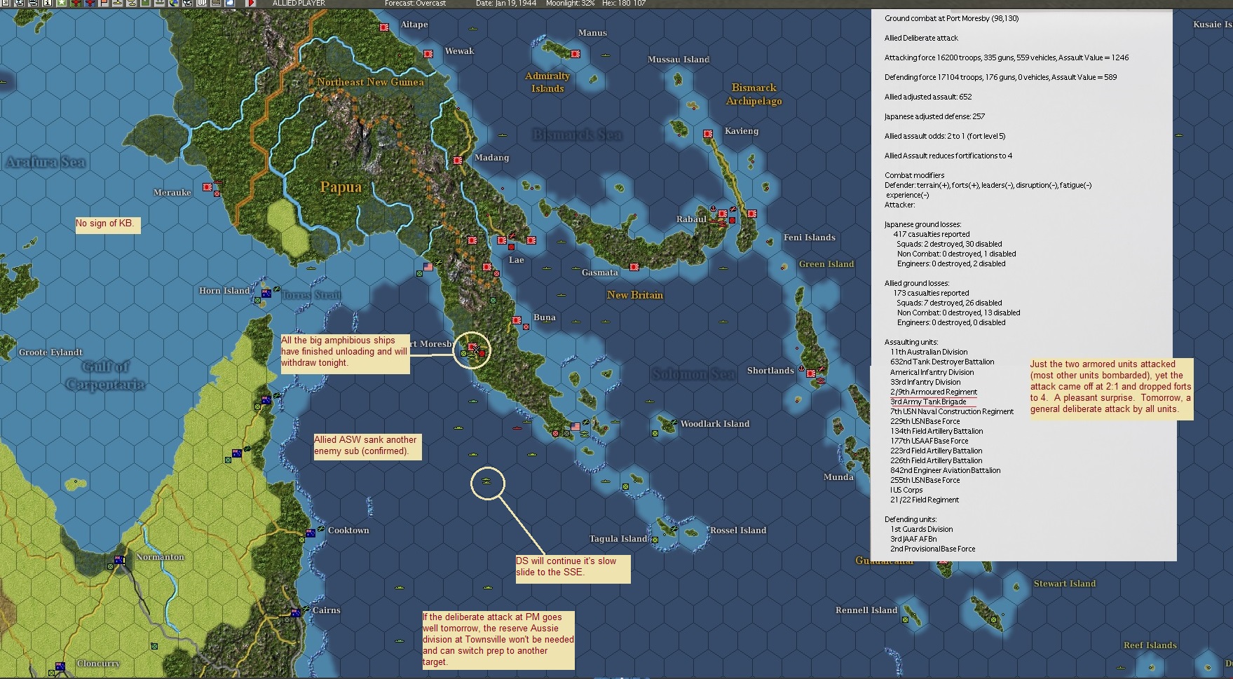The image size is (1233, 679).
Task: Select the Japanese base marker at Wewak
Action: tap(428, 54)
